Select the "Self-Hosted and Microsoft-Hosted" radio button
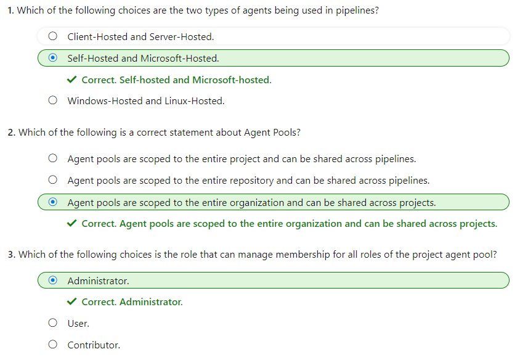This screenshot has width=520, height=357. (x=54, y=57)
